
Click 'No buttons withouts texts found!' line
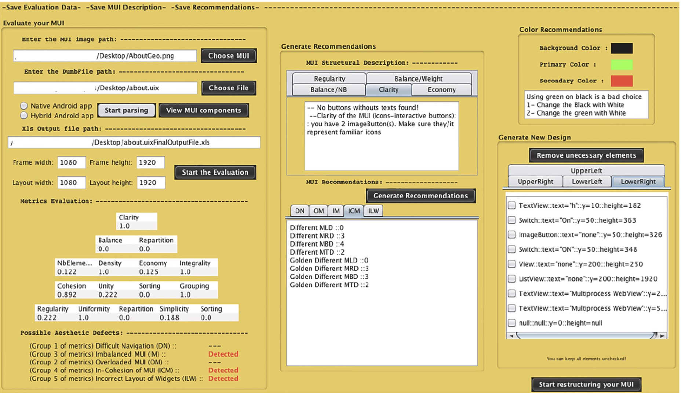[x=363, y=108]
